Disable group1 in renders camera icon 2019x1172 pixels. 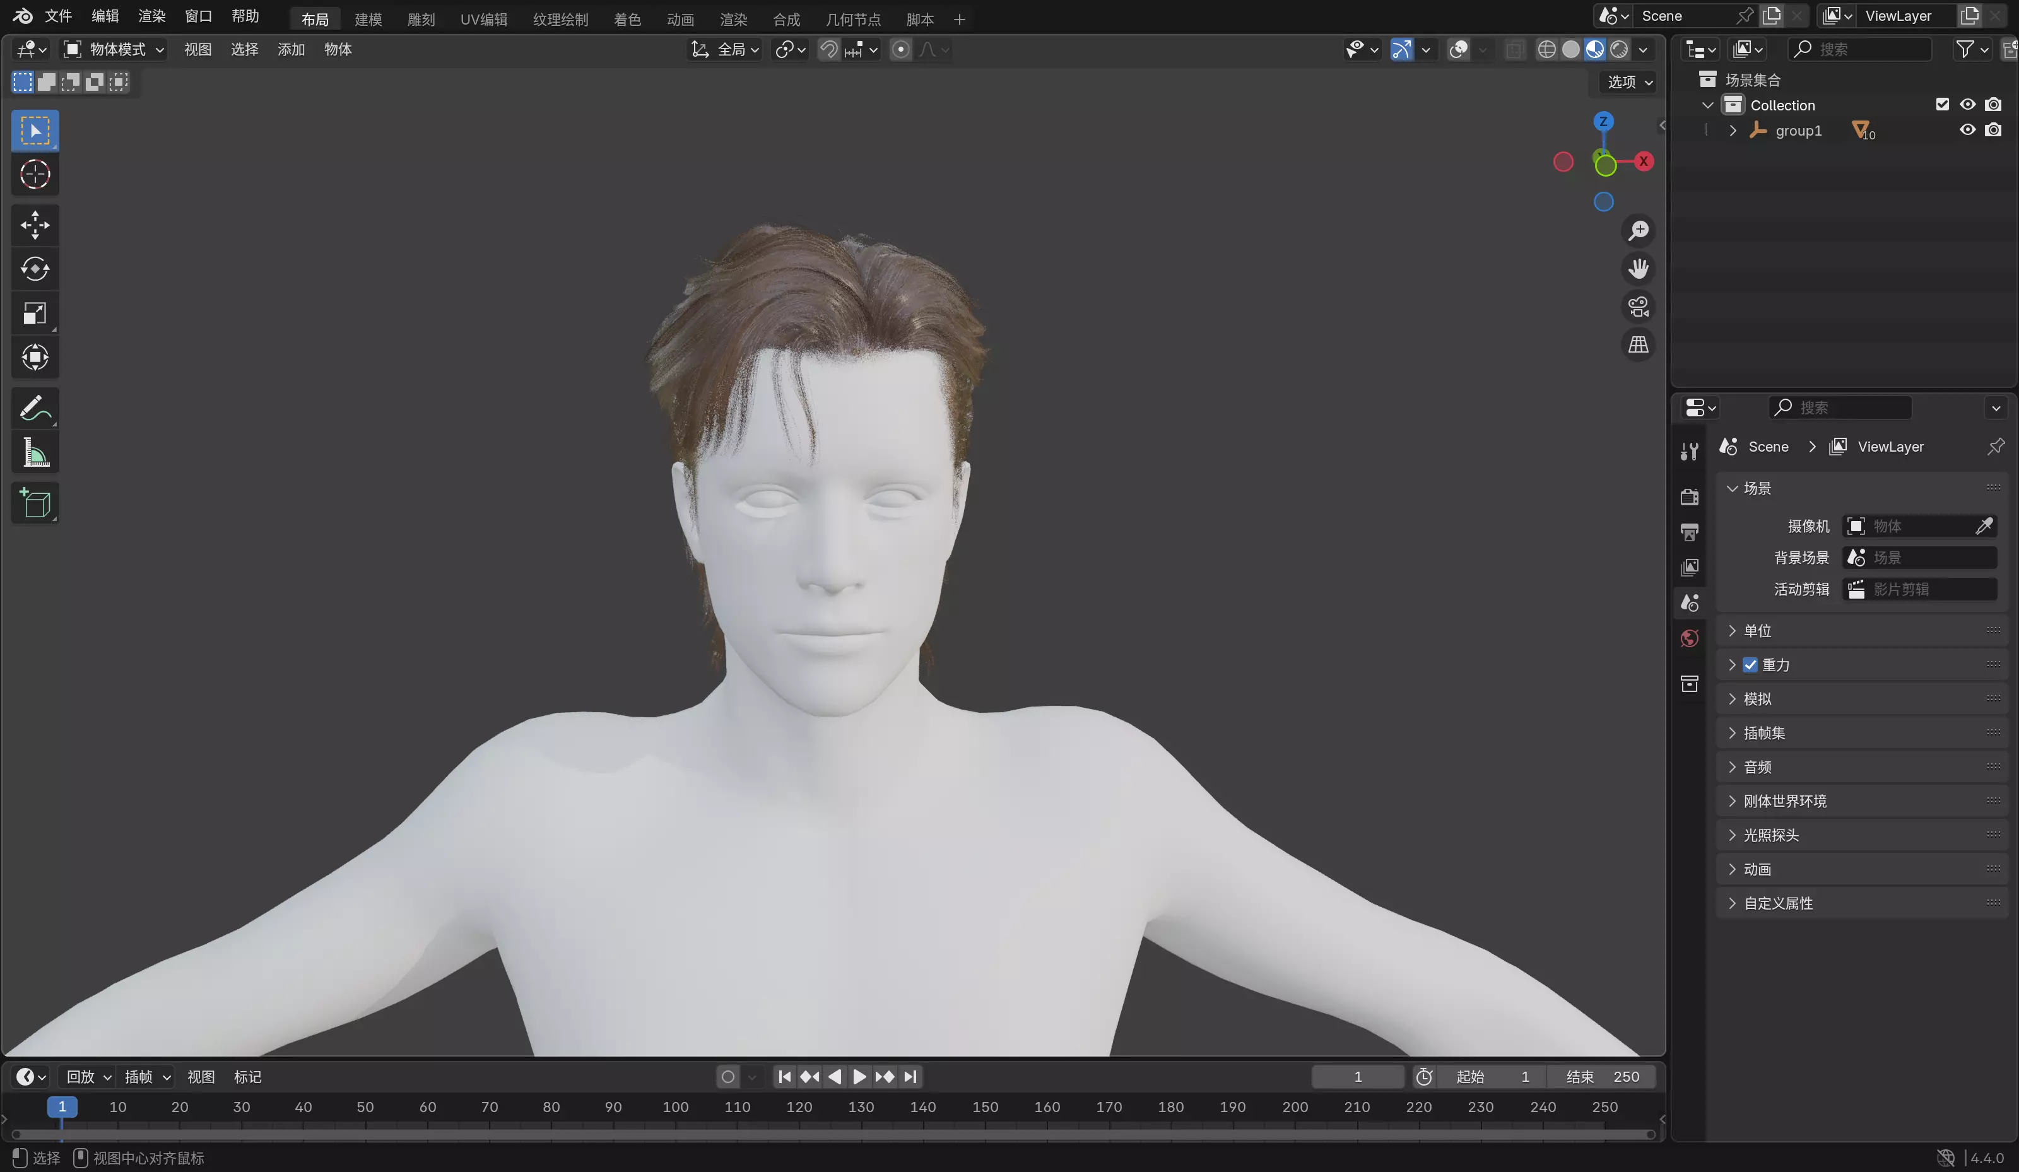click(1993, 130)
